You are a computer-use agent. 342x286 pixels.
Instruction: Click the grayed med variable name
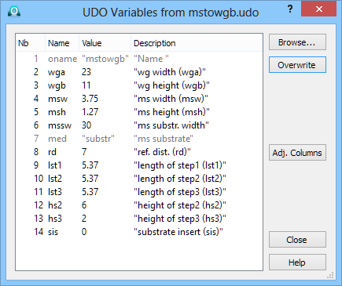point(57,139)
